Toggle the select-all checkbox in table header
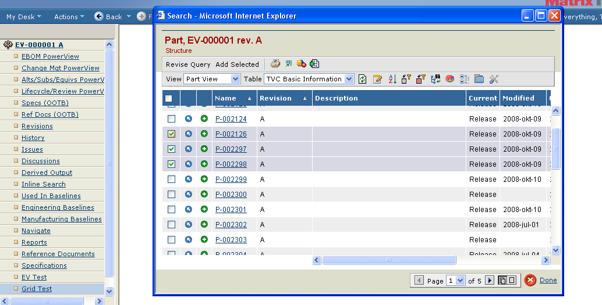 pos(169,99)
